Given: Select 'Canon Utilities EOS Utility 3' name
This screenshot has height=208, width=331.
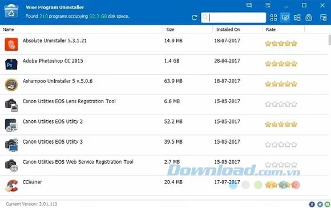Looking at the screenshot, I should (53, 142).
